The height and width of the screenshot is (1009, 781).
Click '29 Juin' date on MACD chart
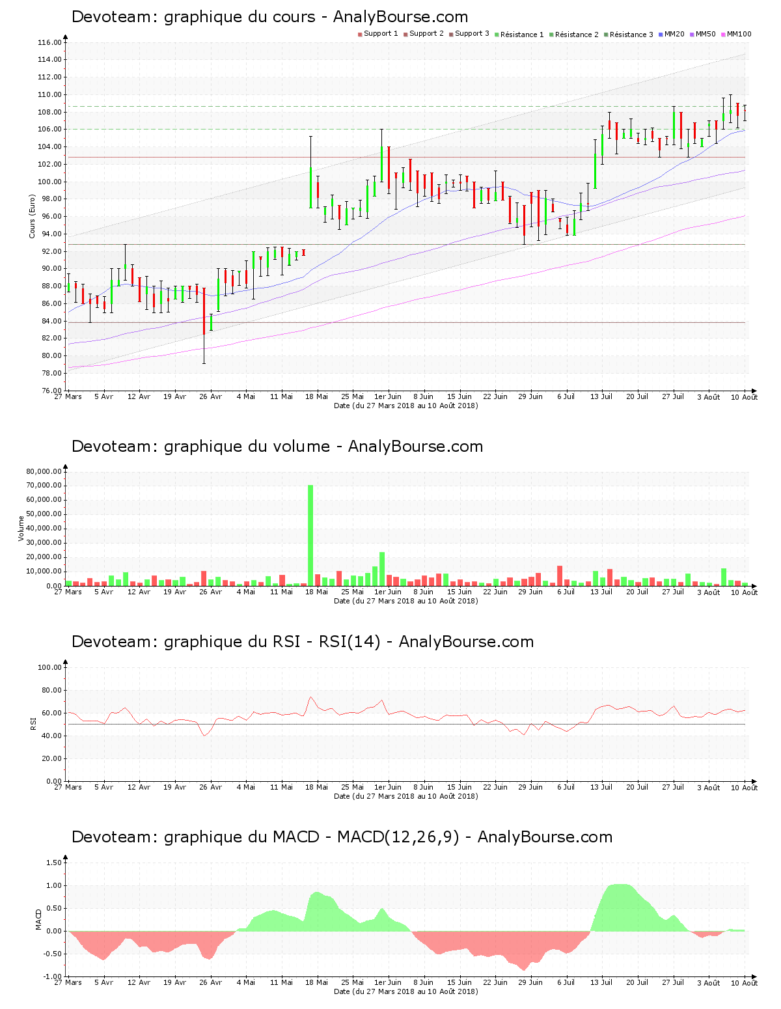point(530,983)
